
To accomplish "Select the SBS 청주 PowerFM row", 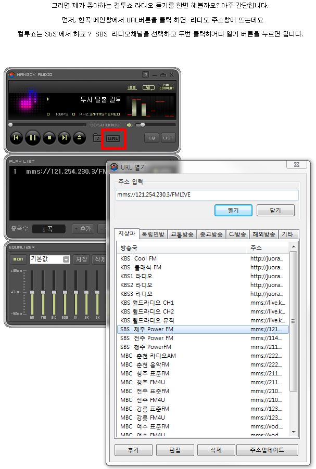I will [203, 347].
